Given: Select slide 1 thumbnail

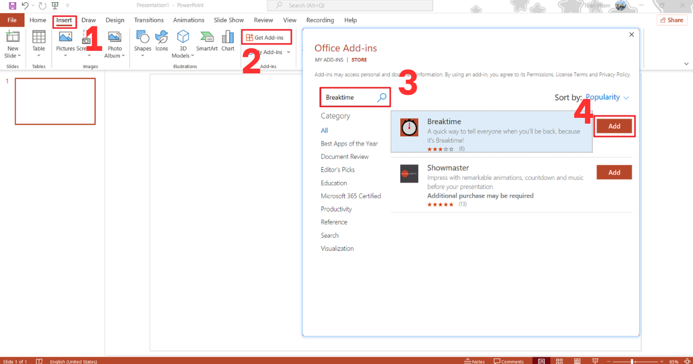Looking at the screenshot, I should coord(55,101).
